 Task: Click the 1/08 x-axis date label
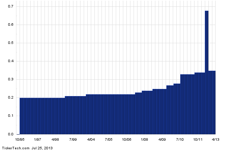[144, 140]
